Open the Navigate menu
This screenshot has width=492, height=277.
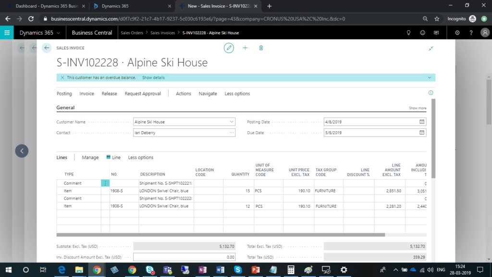tap(208, 94)
